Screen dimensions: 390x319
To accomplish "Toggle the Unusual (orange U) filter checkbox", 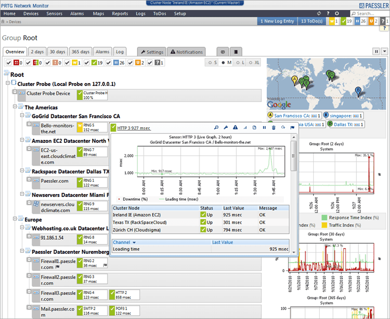I will [130, 63].
